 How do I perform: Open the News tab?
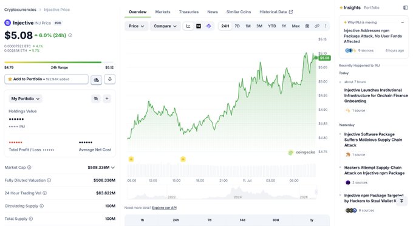[213, 12]
